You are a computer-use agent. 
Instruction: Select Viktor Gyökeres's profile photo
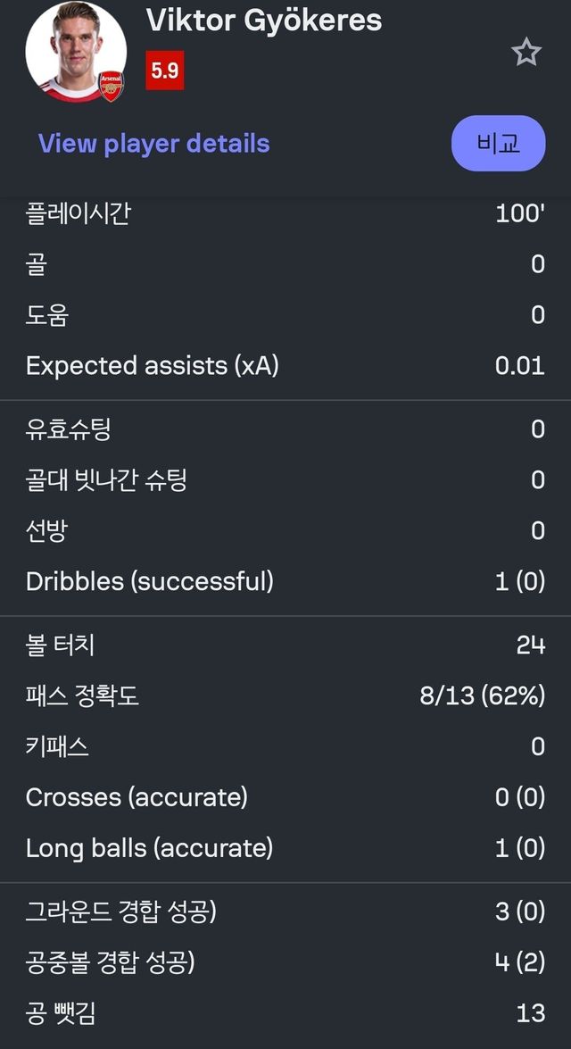point(76,49)
